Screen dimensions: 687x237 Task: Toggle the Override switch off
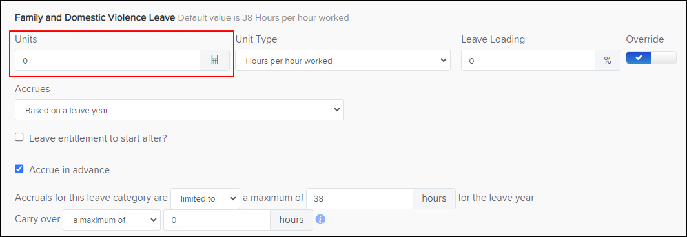tap(651, 58)
